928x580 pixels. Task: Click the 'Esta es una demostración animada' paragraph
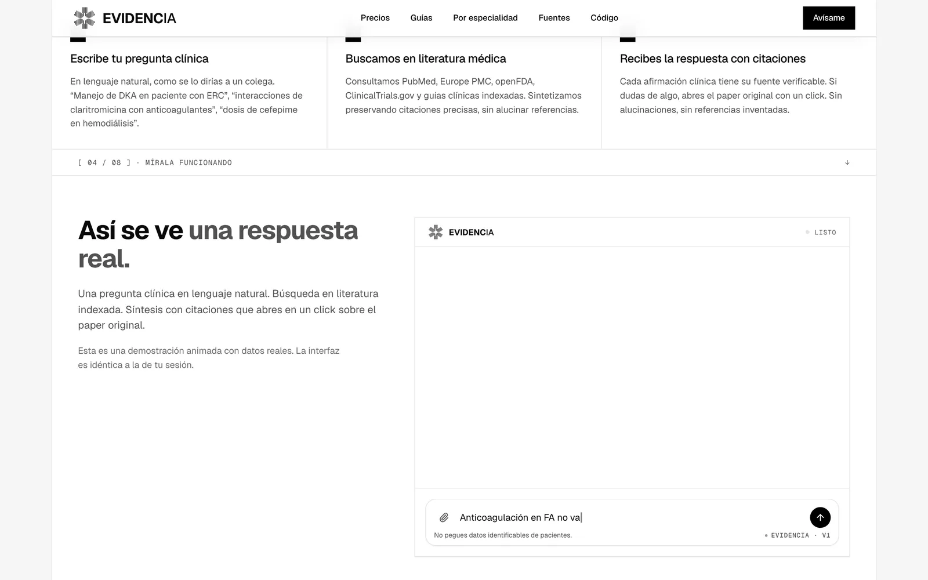coord(209,358)
